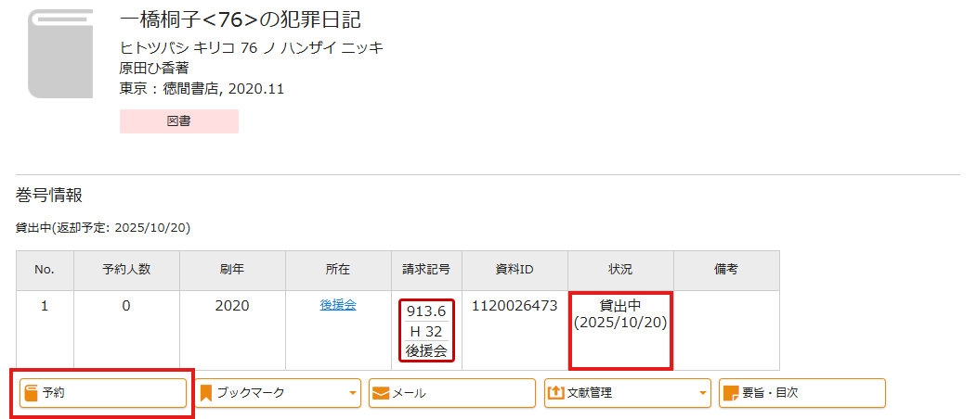Click the note icon on 要旨・目次

point(731,393)
